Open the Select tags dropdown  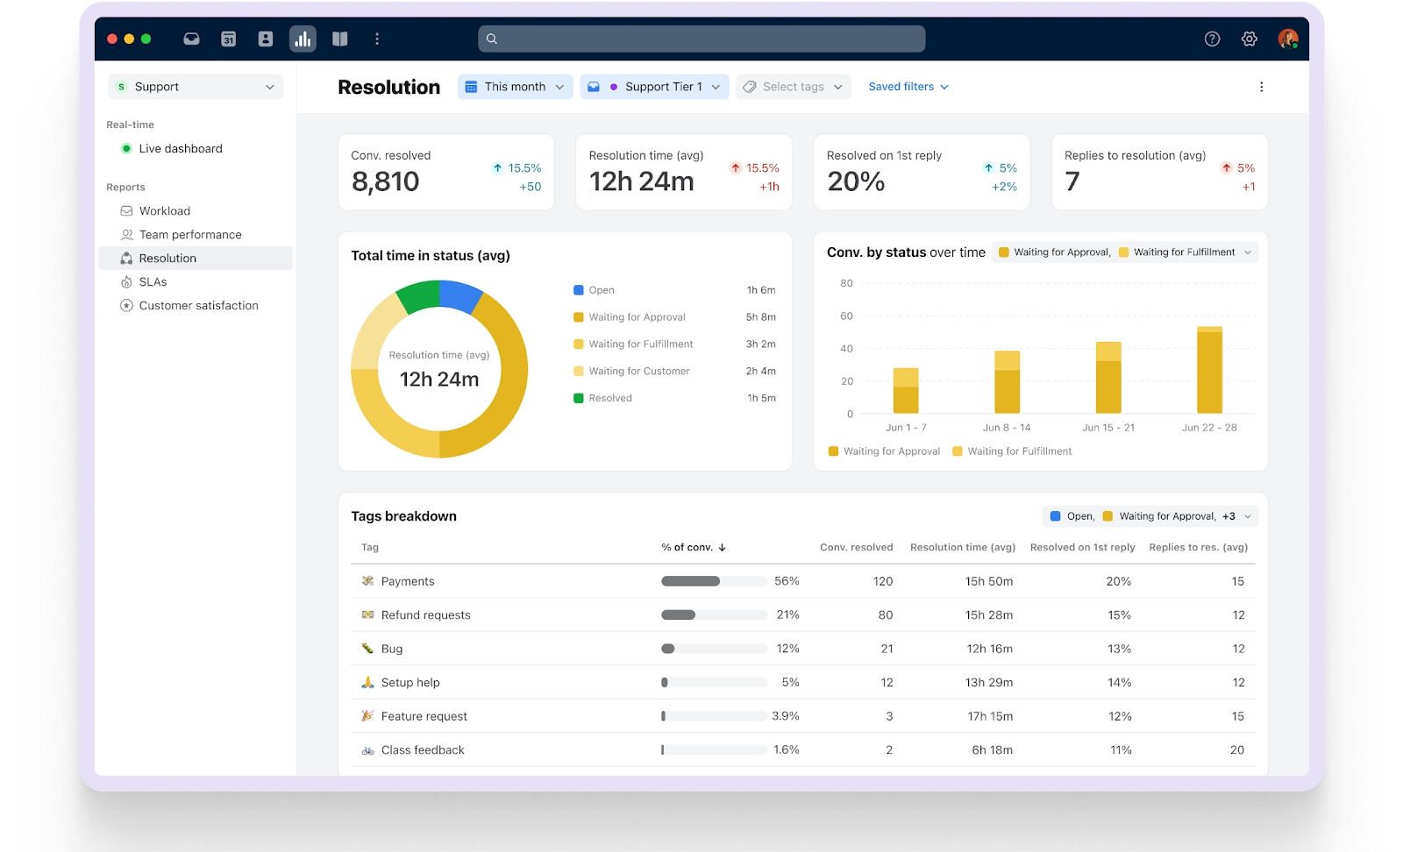793,87
